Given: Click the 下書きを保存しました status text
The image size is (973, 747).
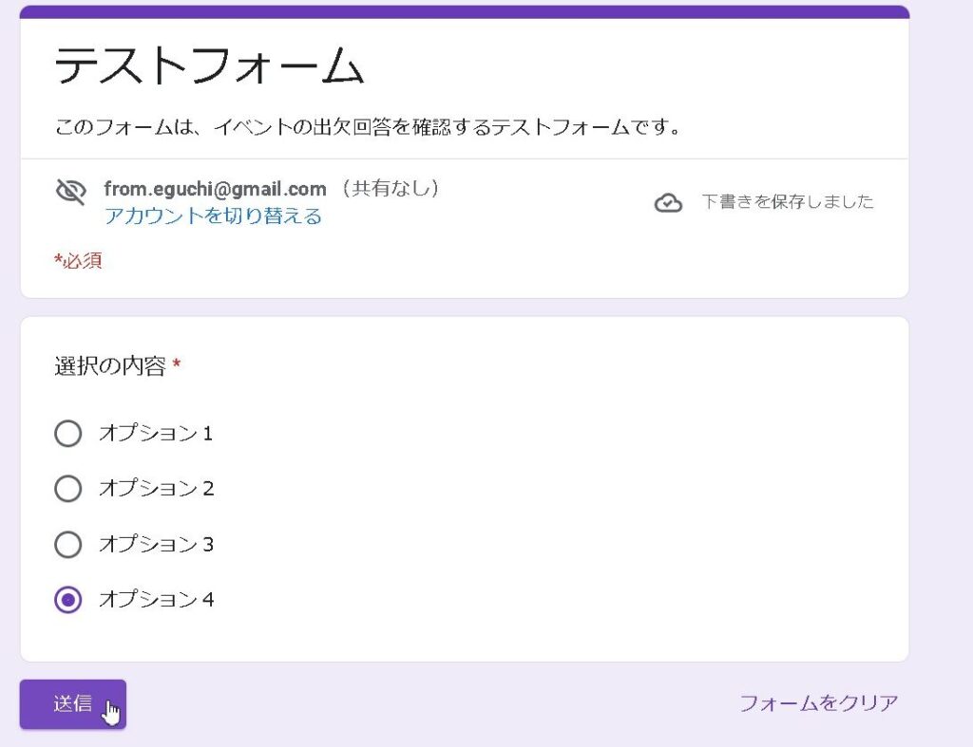Looking at the screenshot, I should point(787,202).
